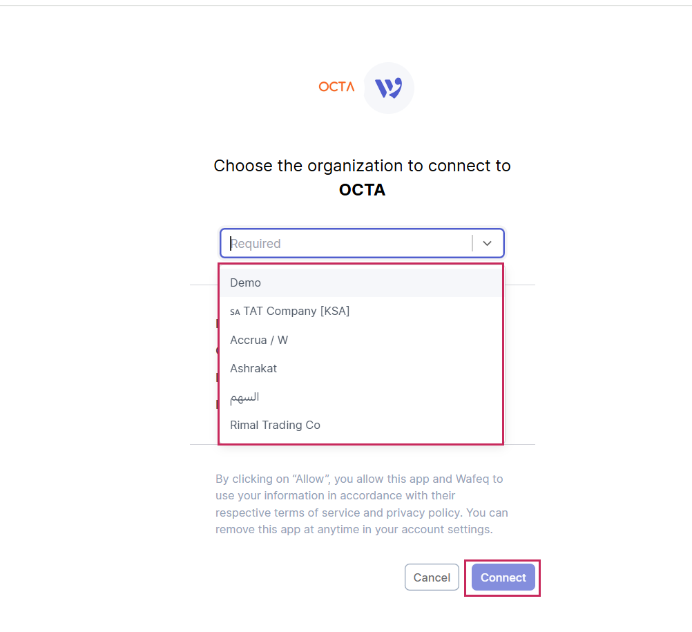The height and width of the screenshot is (632, 692).
Task: Click the SA country badge beside TAT Company
Action: pos(235,312)
